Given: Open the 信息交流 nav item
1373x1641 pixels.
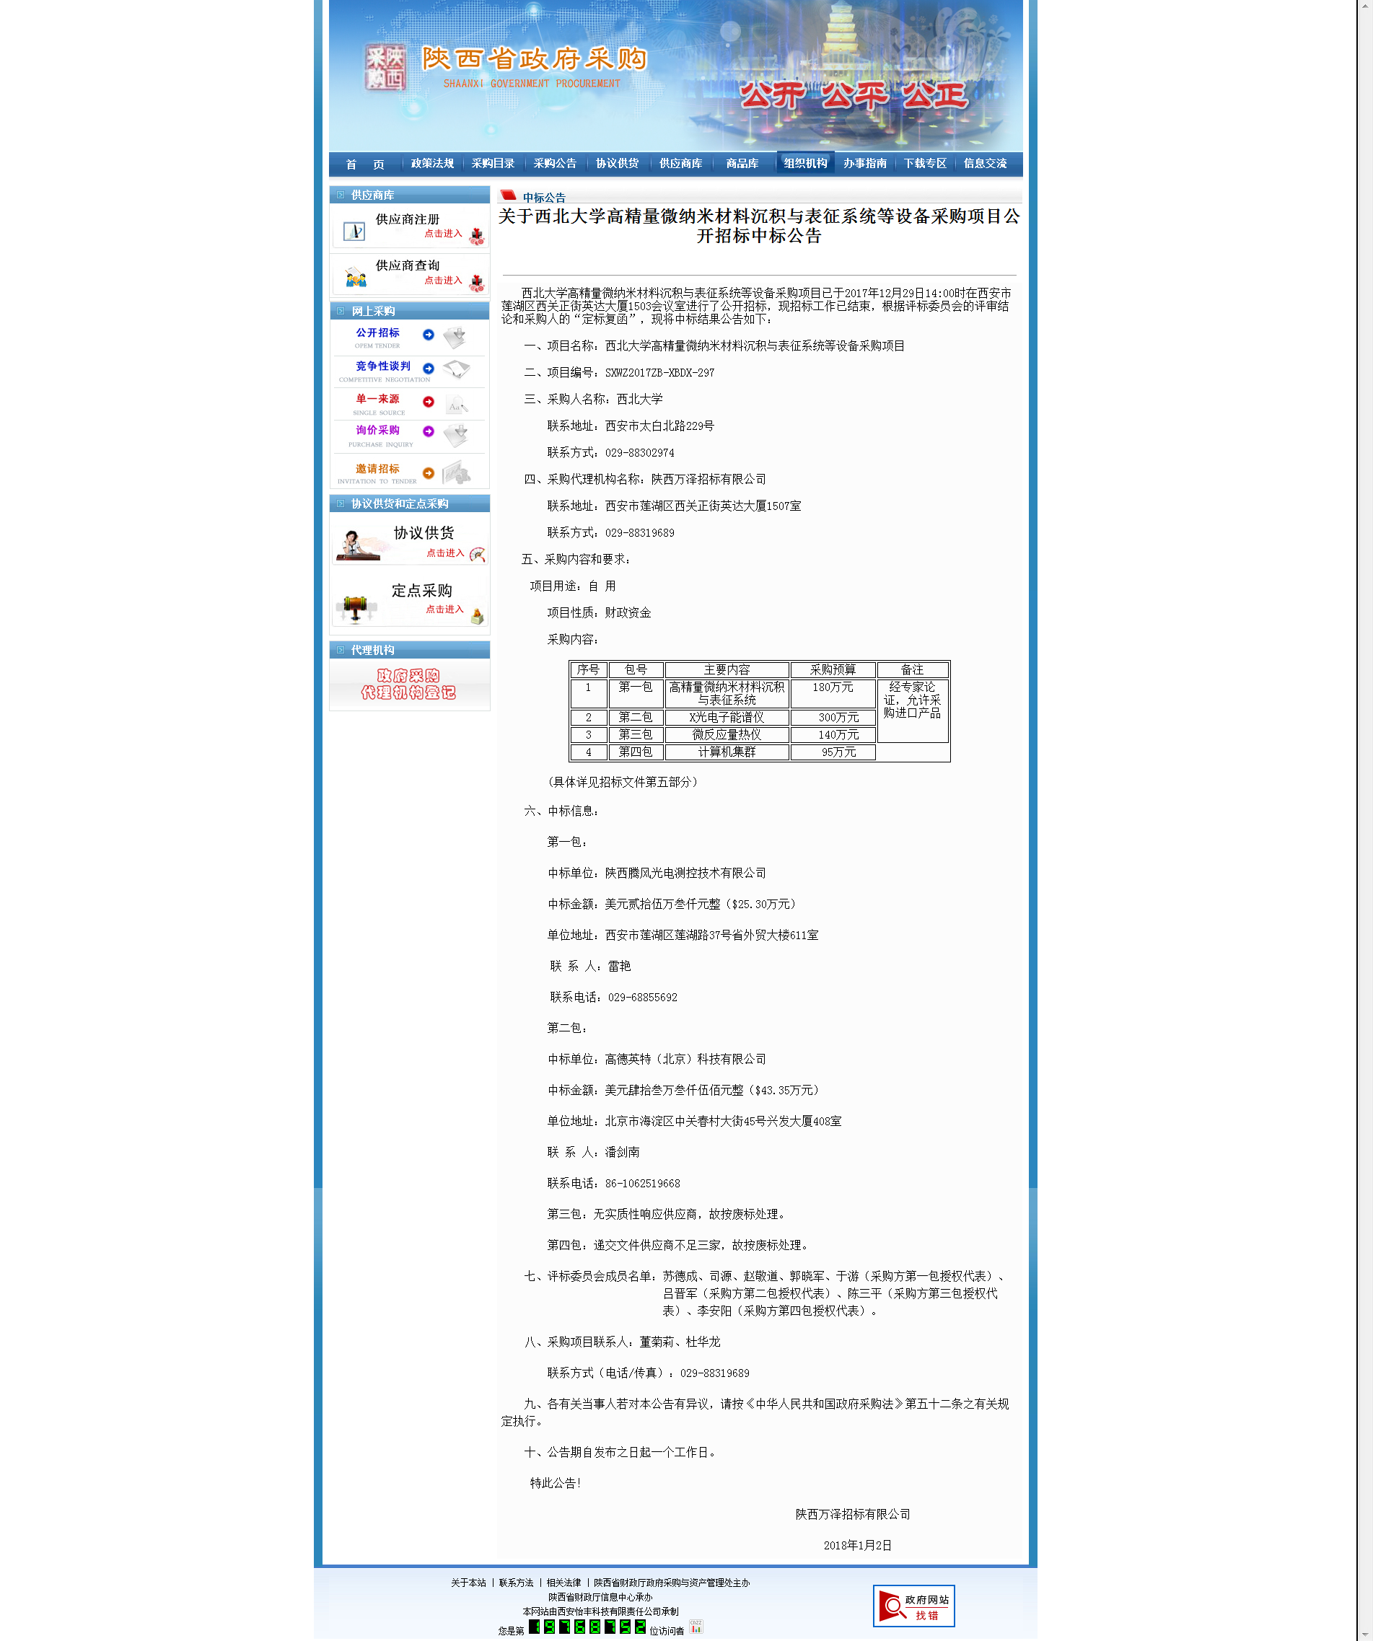Looking at the screenshot, I should coord(986,163).
